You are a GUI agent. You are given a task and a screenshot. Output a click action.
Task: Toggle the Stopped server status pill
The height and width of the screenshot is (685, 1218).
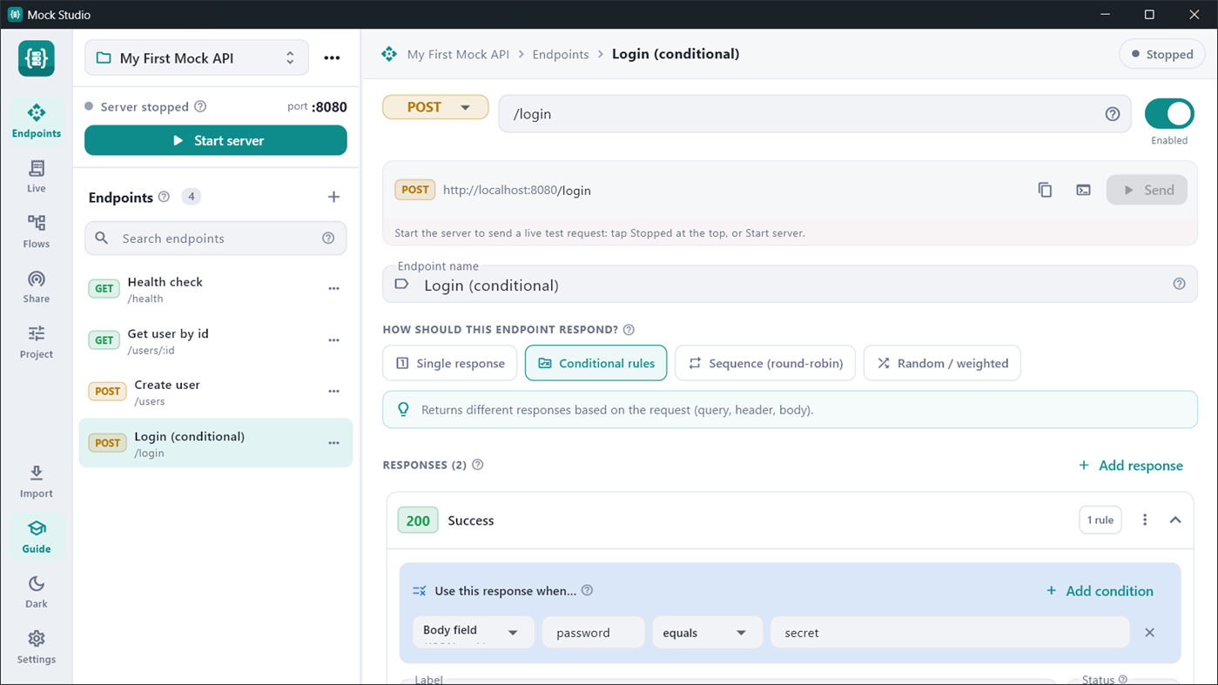click(x=1162, y=54)
